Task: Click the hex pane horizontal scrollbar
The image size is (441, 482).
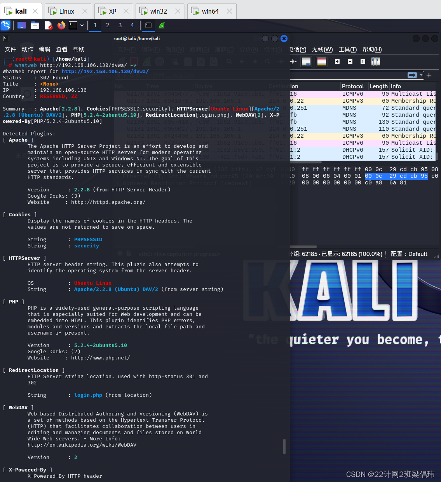Action: click(303, 247)
